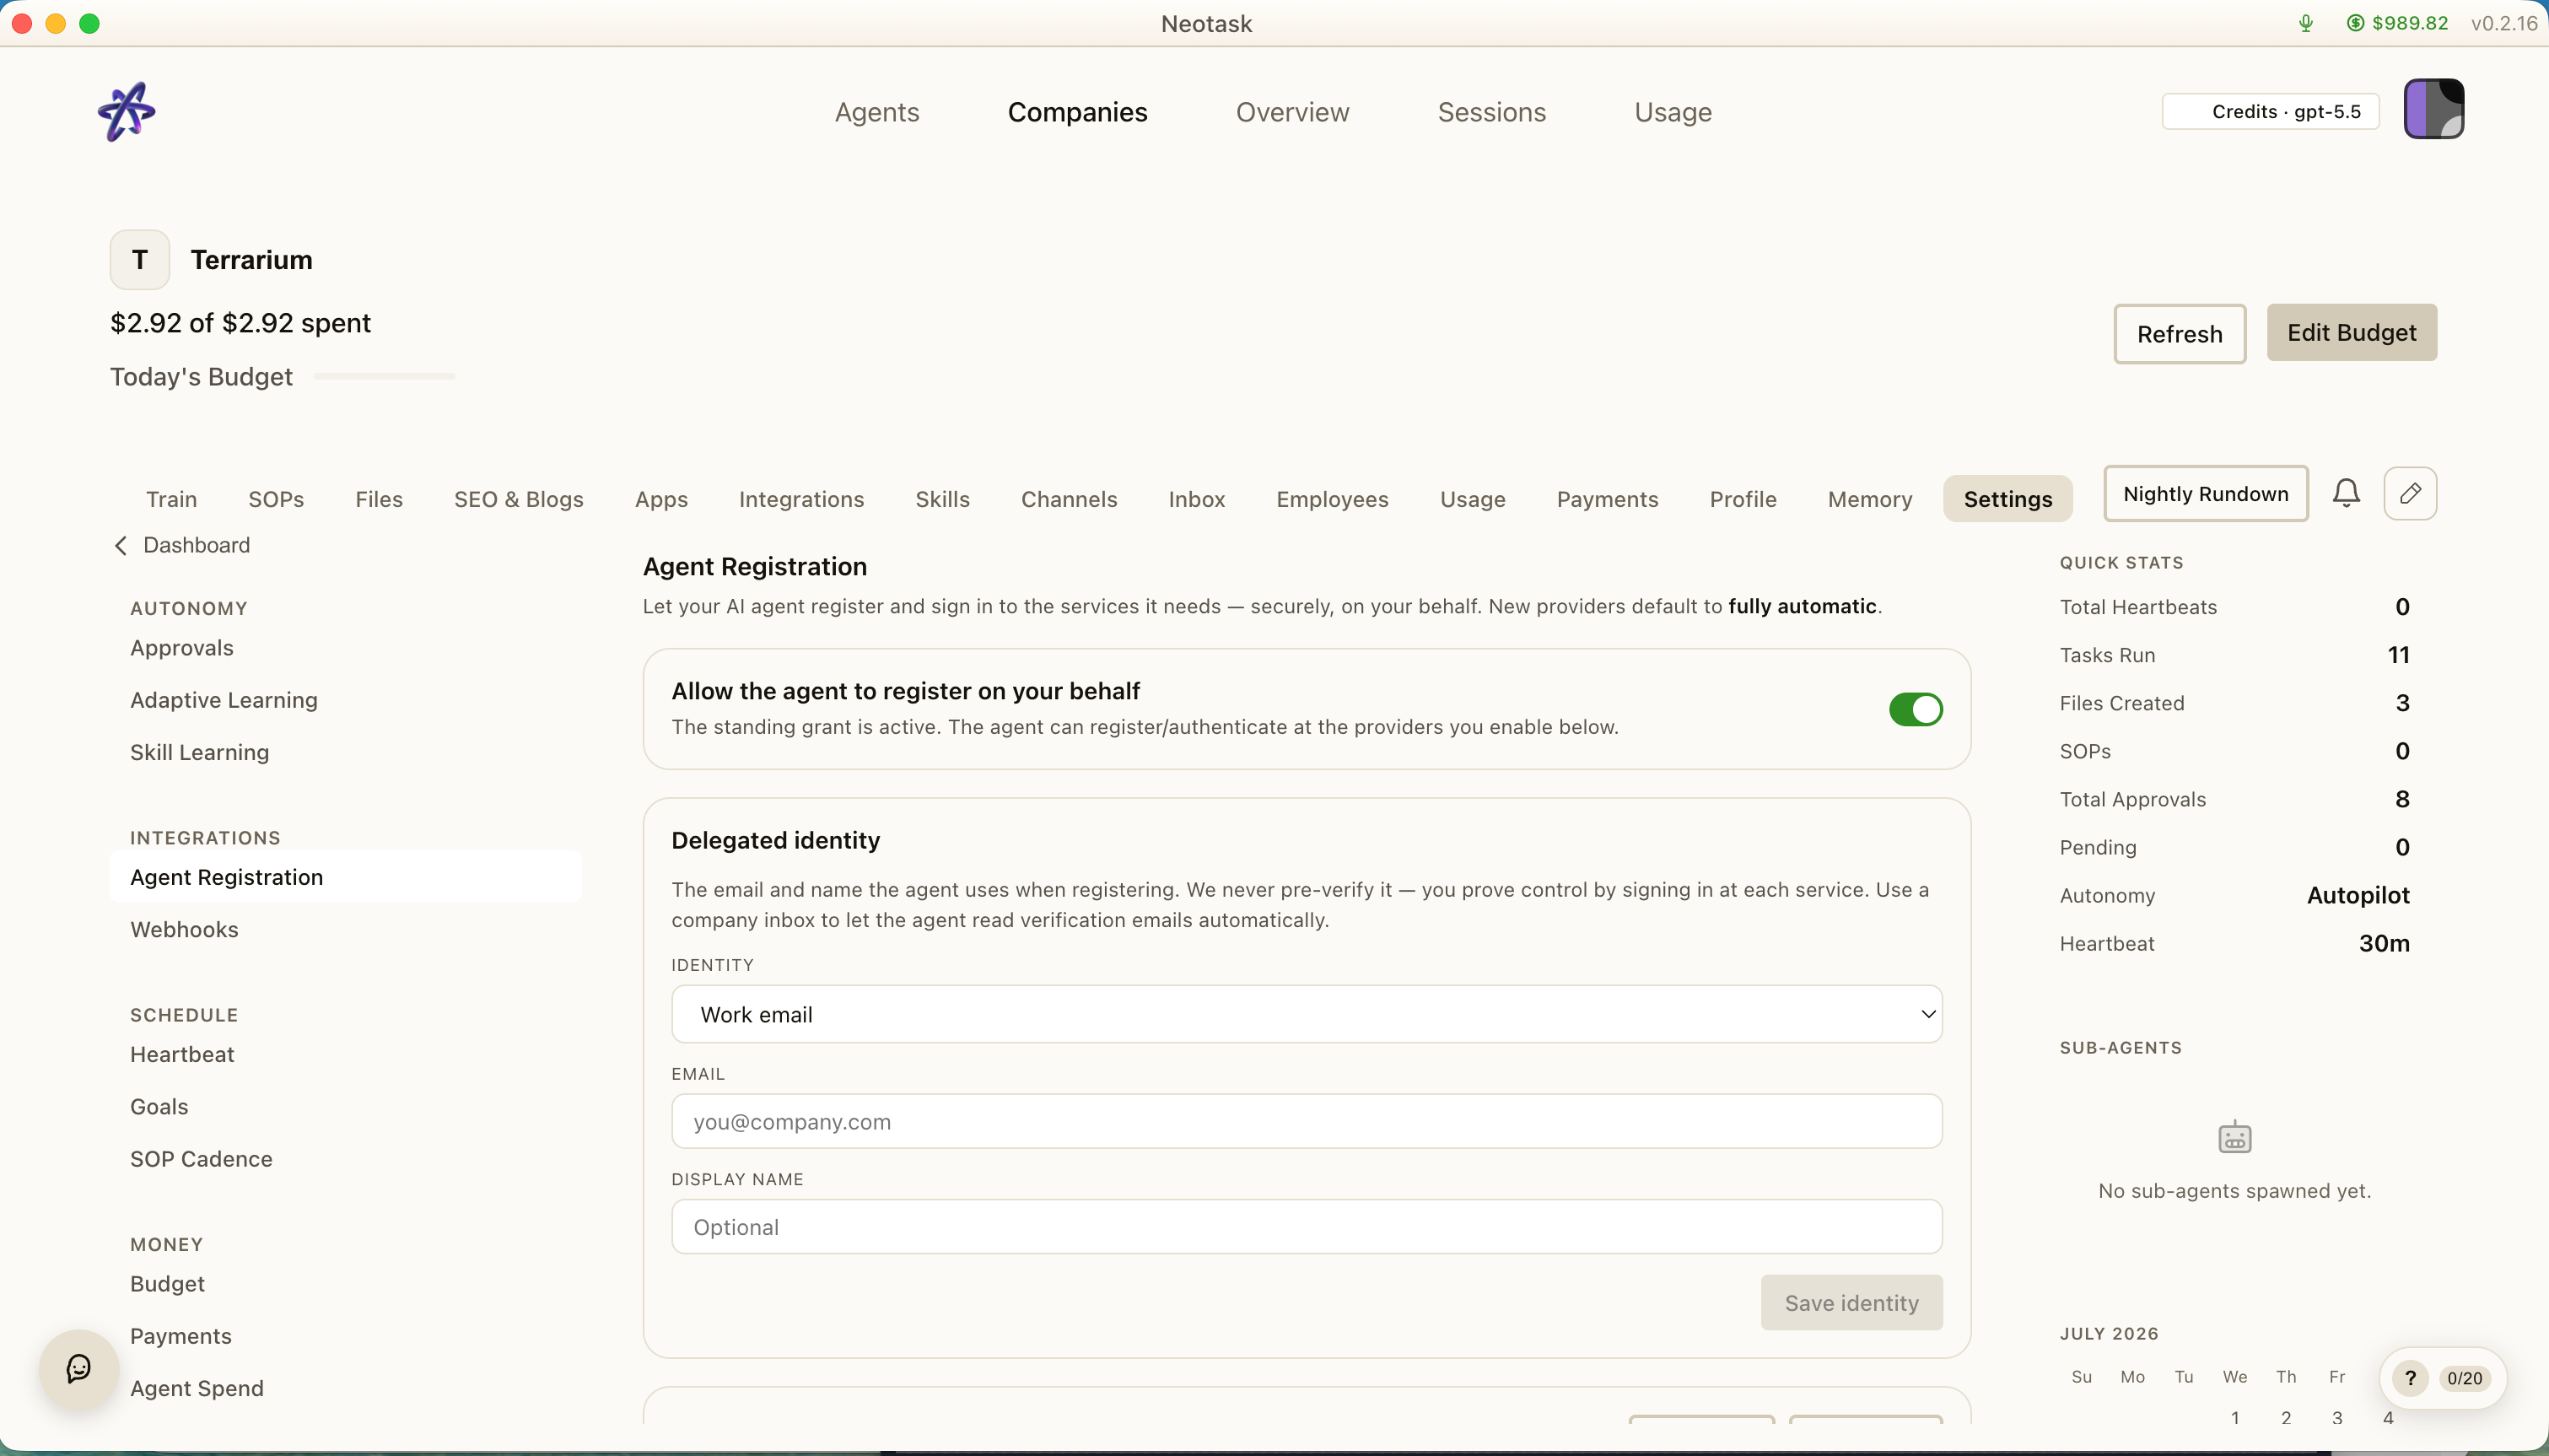Screen dimensions: 2549x1456
Task: Open Payments under Money section
Action: pyautogui.click(x=180, y=1336)
